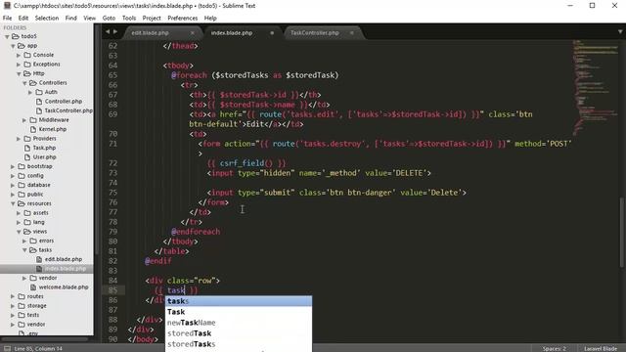Viewport: 626px width, 352px height.
Task: Choose 'tasks' autocomplete suggestion
Action: tap(239, 301)
